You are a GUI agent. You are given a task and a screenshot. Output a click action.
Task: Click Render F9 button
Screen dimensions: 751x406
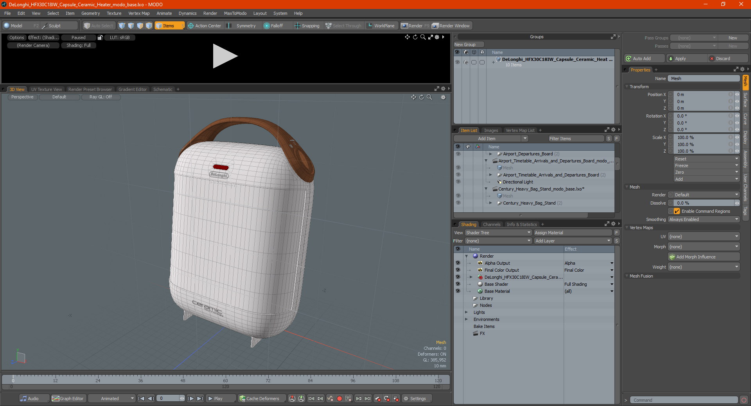click(415, 26)
